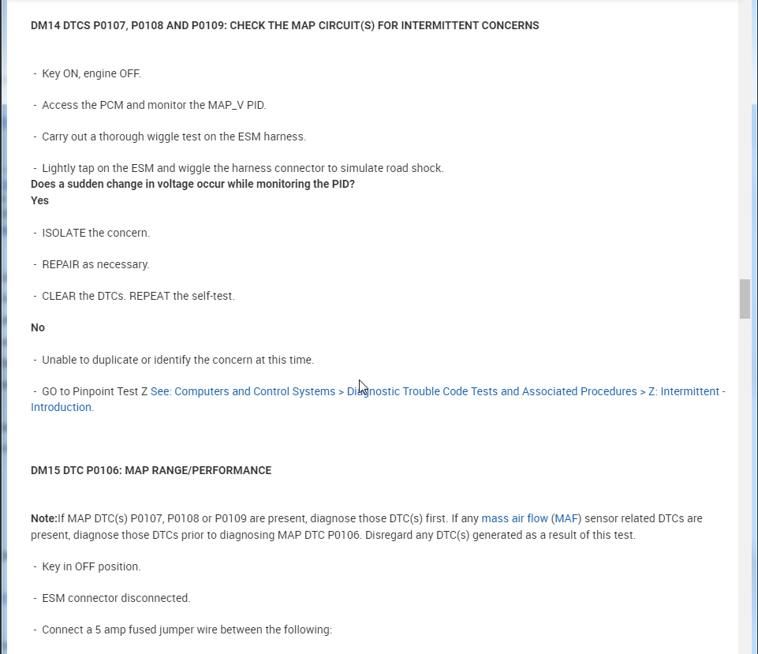Follow the "mass air flow" hyperlink
Screen dimensions: 758x654
pyautogui.click(x=514, y=519)
